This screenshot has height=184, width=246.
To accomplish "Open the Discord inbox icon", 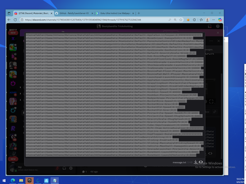I will (210, 26).
